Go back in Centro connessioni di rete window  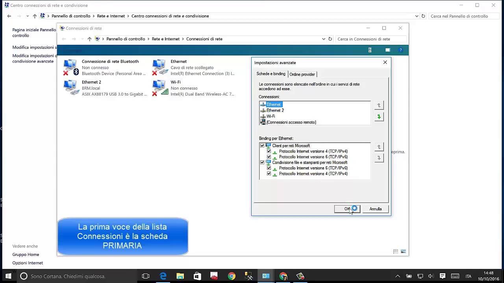click(9, 16)
